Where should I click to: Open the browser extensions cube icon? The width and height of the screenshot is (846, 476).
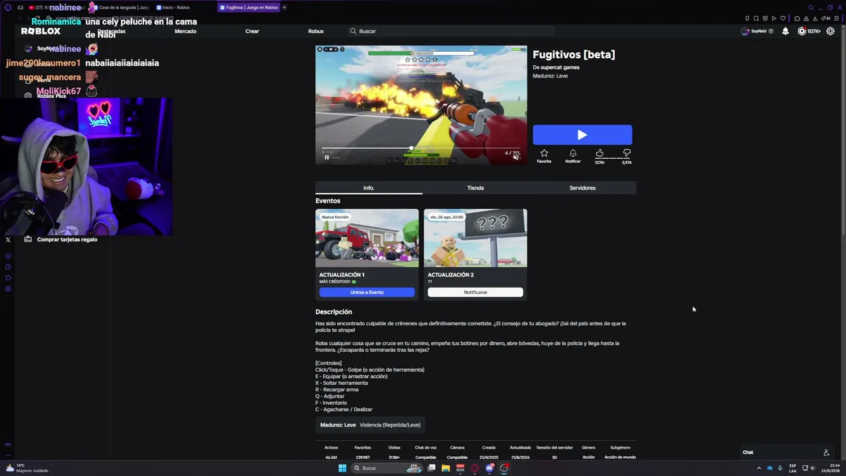point(797,19)
